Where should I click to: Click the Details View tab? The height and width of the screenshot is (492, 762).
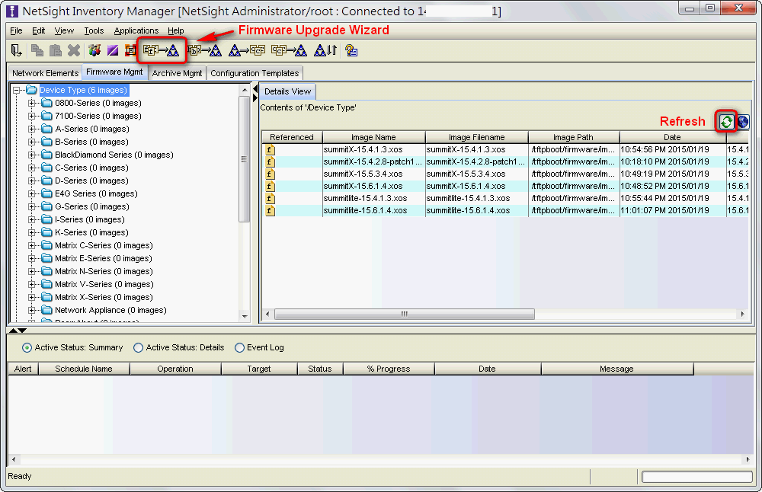pos(288,91)
